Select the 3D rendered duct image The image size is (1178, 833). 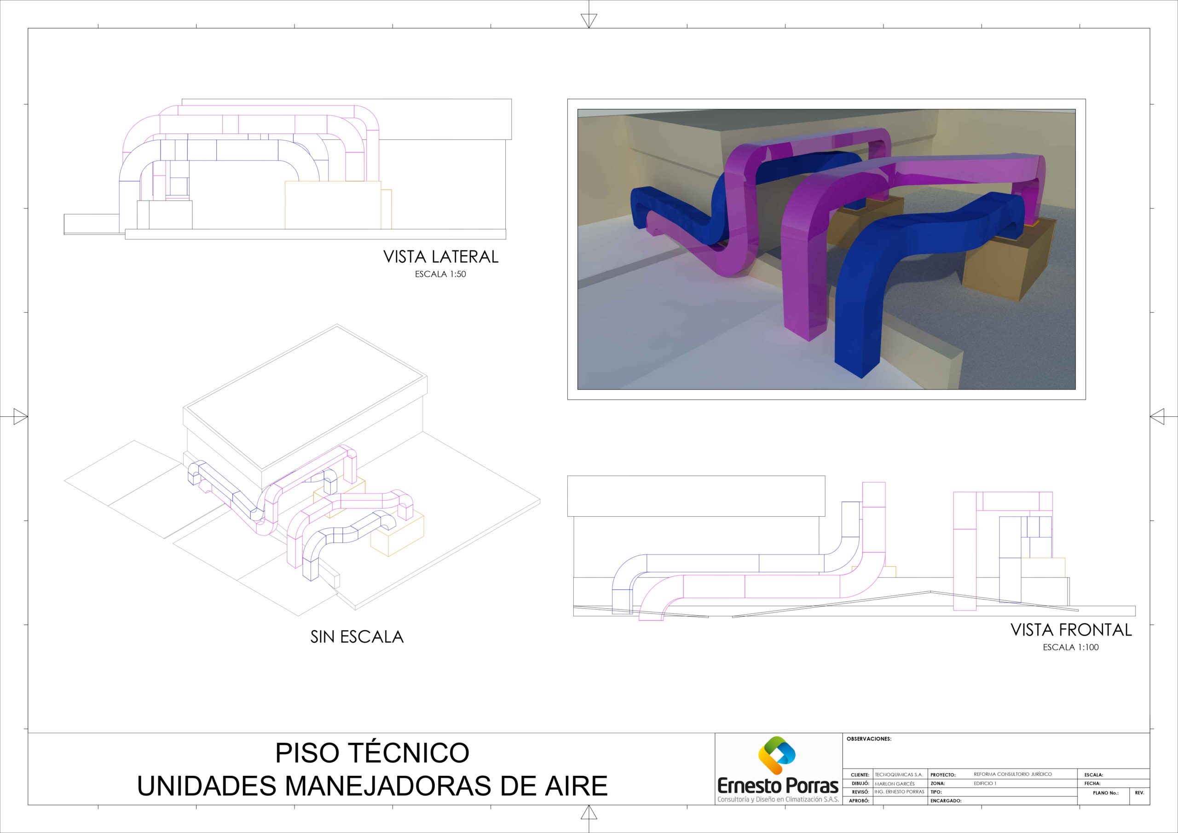pos(826,249)
